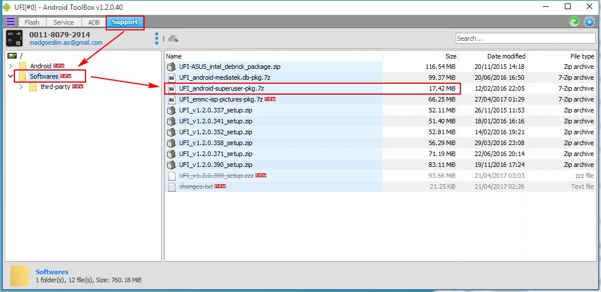This screenshot has height=292, width=601.
Task: Select file name UFI_v1.2.0.352_setup.zip
Action: (216, 132)
